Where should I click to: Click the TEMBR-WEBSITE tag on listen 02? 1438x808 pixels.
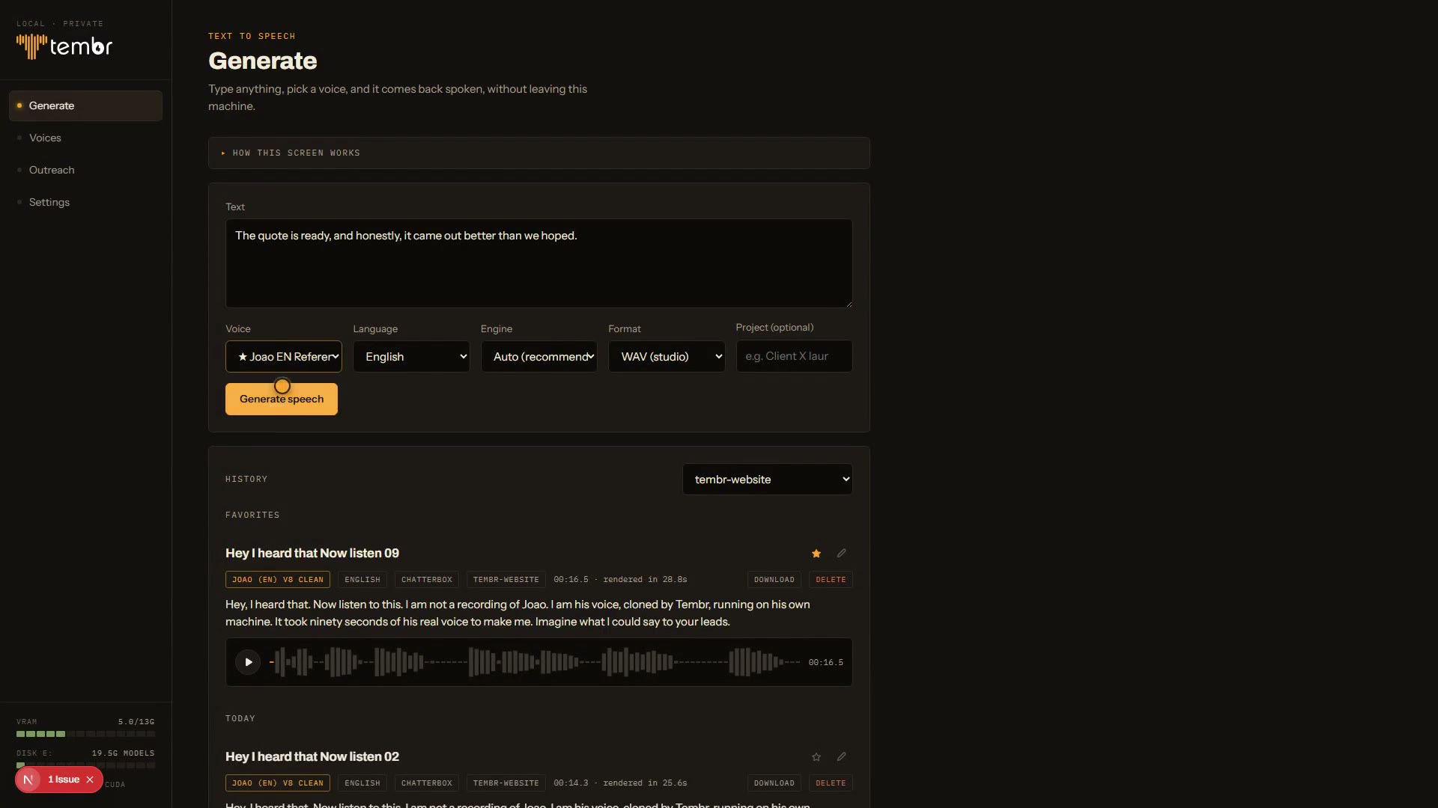(506, 783)
